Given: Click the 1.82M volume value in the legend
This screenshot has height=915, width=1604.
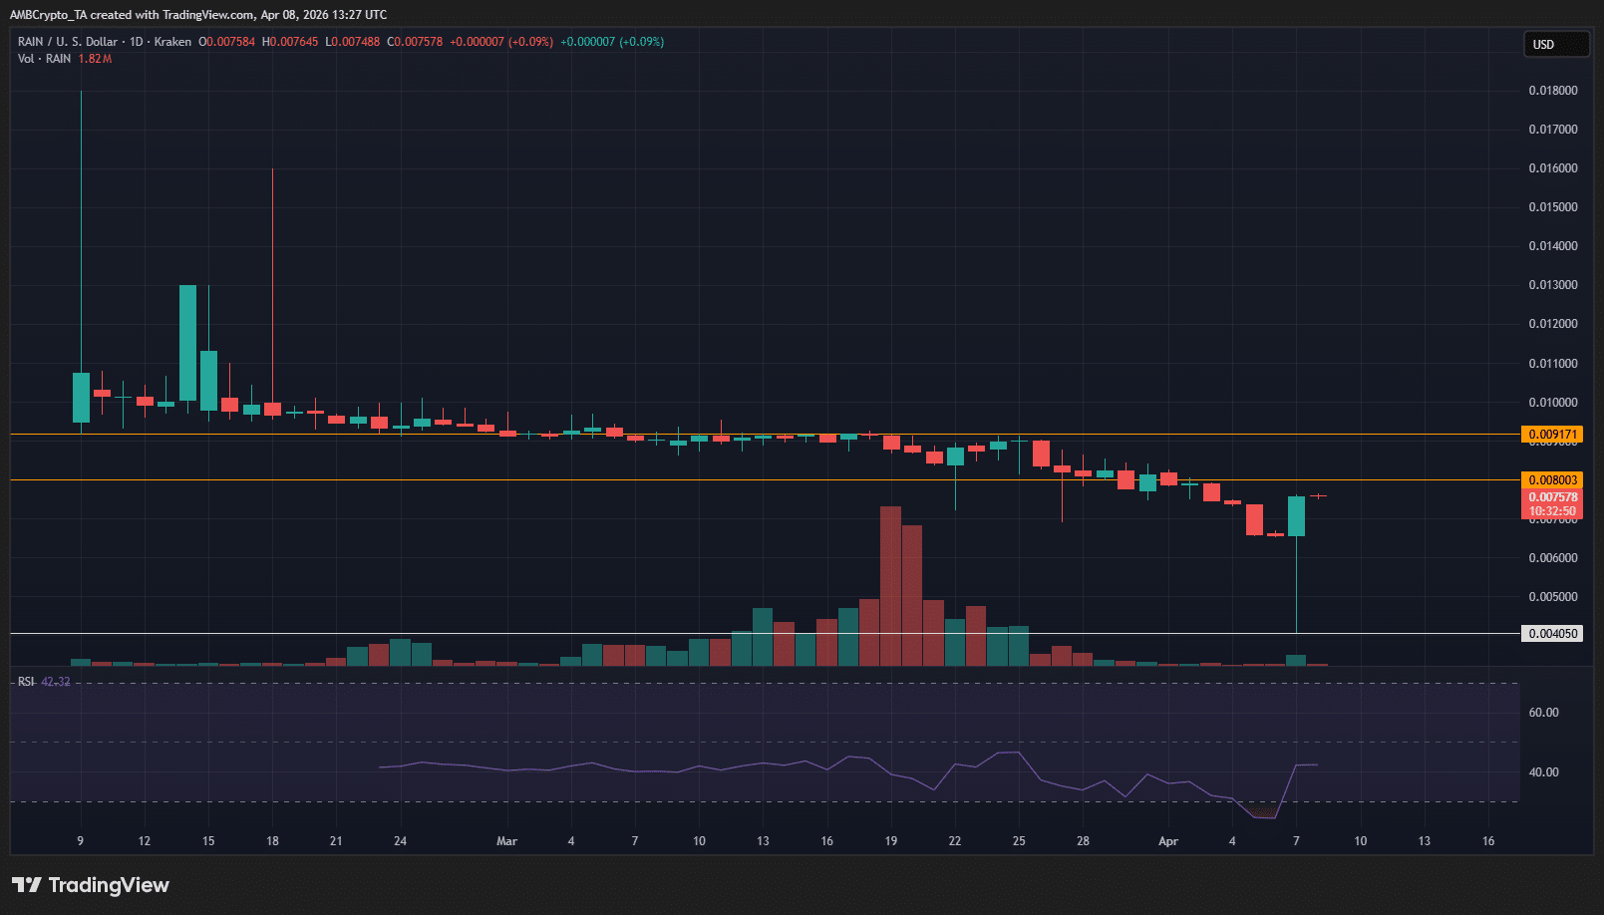Looking at the screenshot, I should pos(95,59).
